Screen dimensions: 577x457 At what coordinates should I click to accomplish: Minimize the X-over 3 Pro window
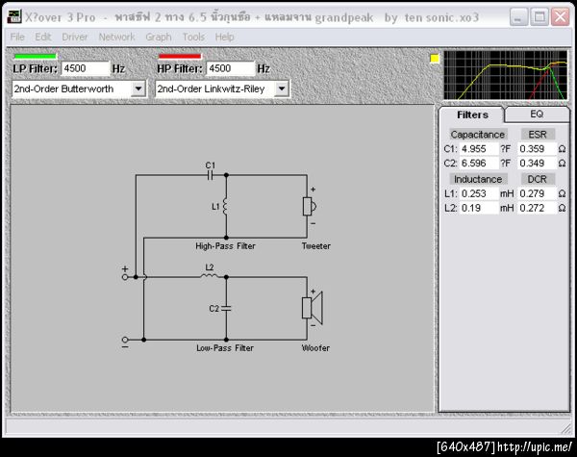tap(518, 17)
